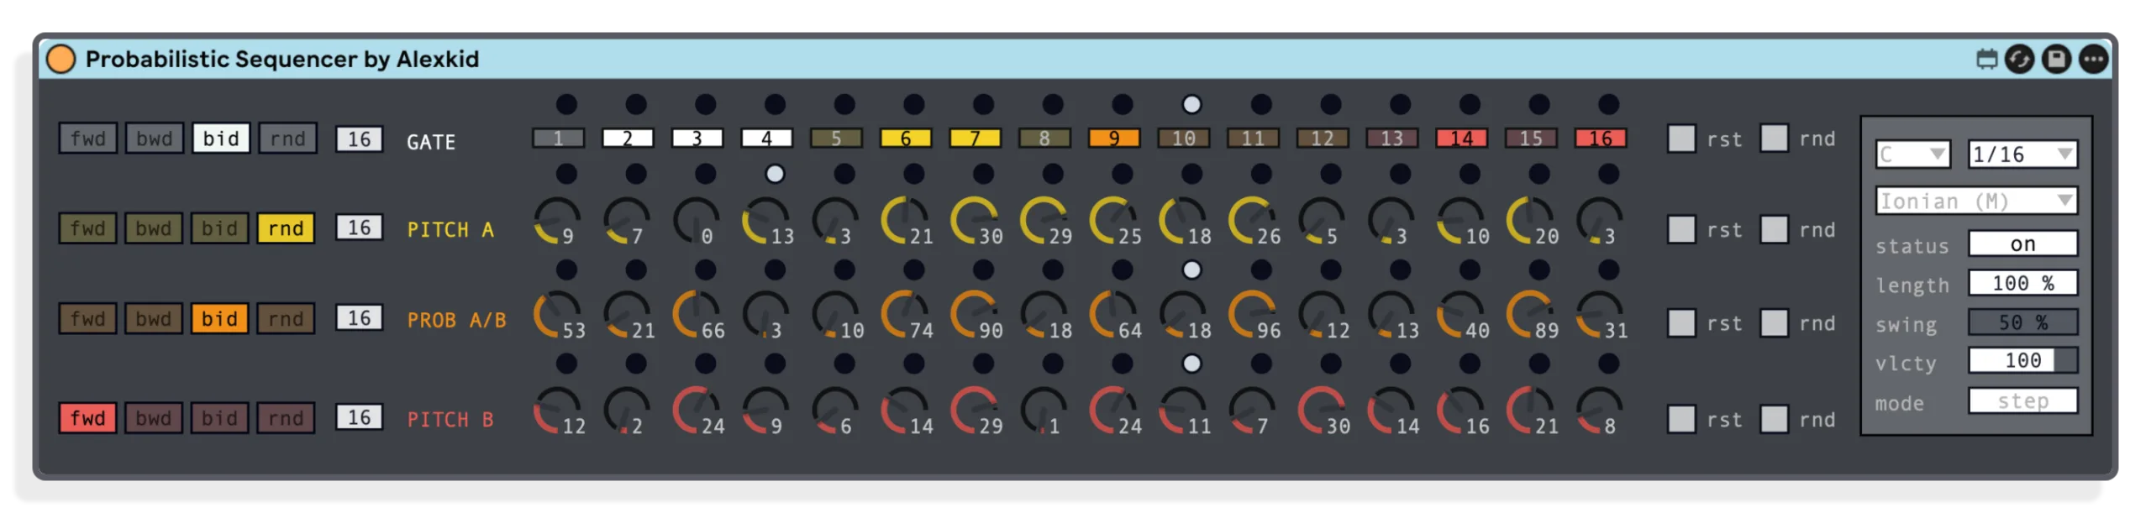
Task: Set GATE row direction to fwd
Action: click(87, 139)
